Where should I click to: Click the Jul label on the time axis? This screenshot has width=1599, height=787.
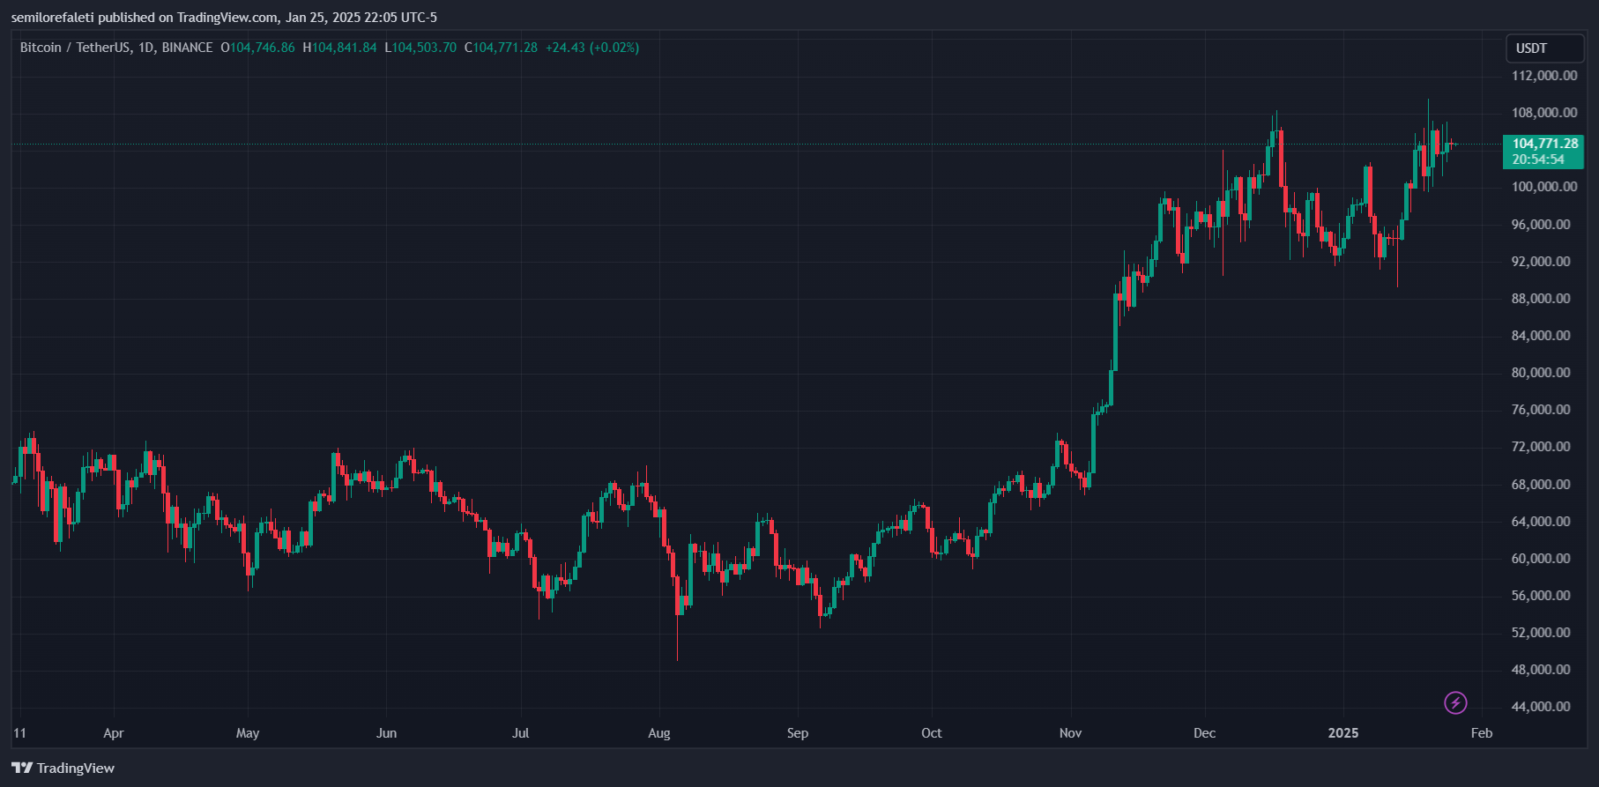click(521, 733)
